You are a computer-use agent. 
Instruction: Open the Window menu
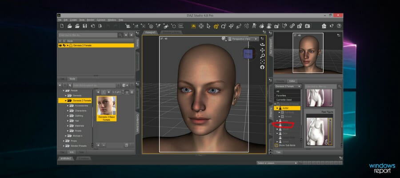(x=112, y=20)
